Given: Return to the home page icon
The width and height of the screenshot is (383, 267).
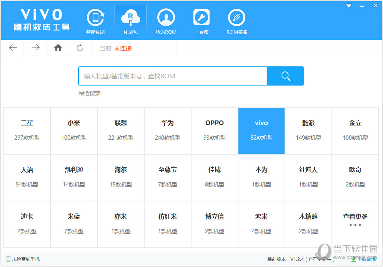Looking at the screenshot, I should 58,48.
